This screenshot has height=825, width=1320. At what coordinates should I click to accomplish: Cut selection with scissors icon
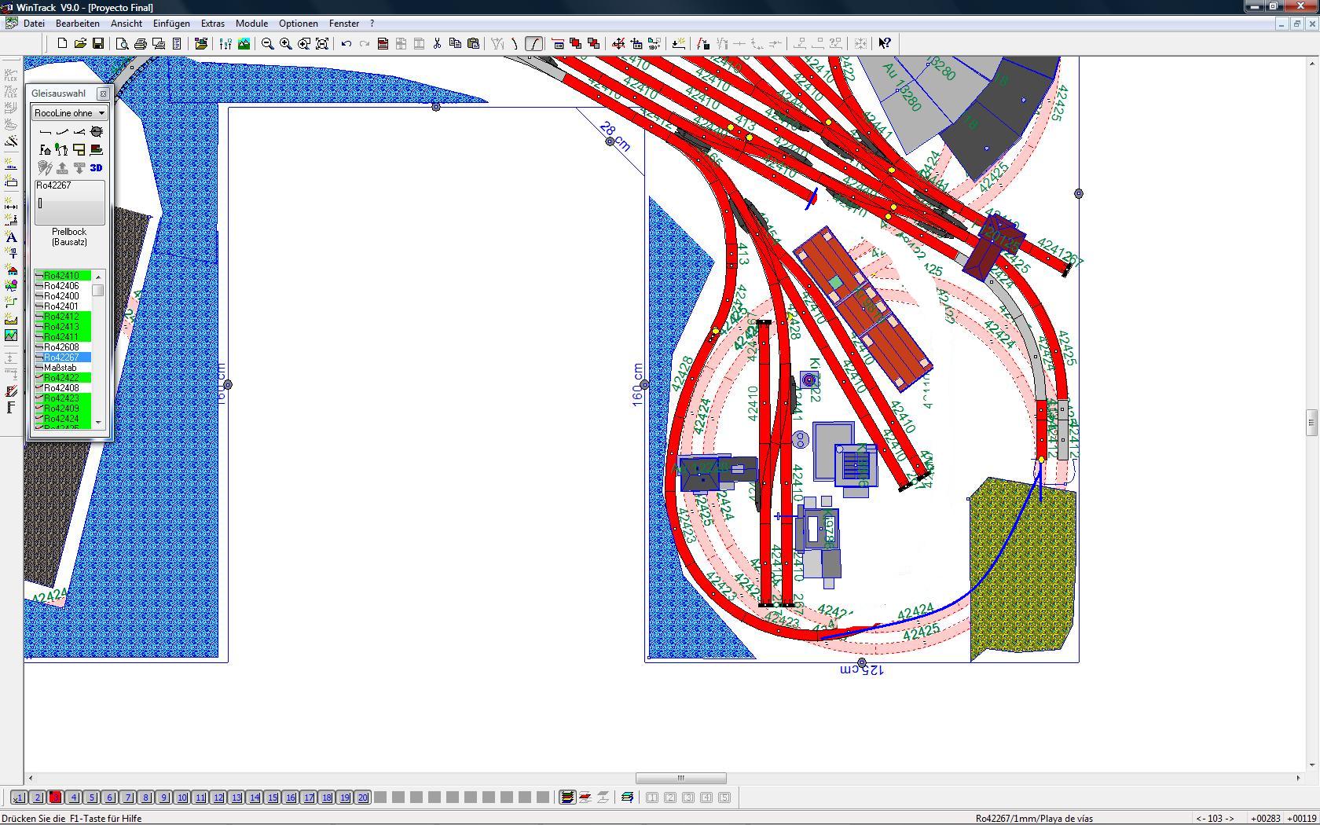click(438, 44)
